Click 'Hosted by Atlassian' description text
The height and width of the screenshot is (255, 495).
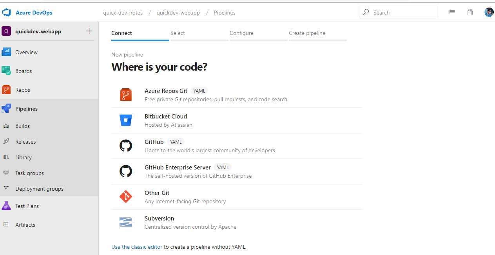pyautogui.click(x=169, y=125)
